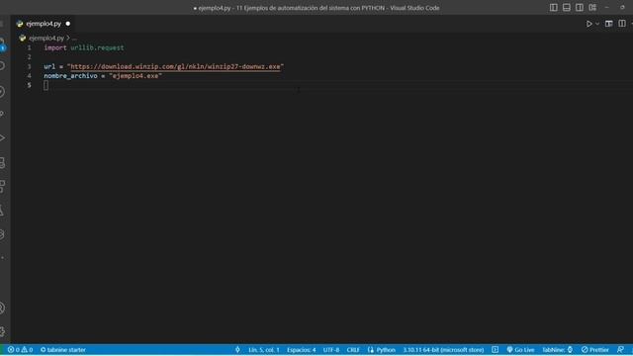The image size is (633, 356).
Task: Click the import keyword on line 1
Action: pos(55,47)
